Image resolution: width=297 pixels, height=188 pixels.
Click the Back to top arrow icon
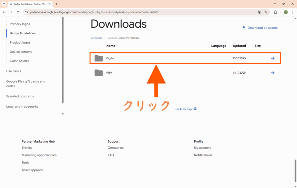tap(195, 109)
